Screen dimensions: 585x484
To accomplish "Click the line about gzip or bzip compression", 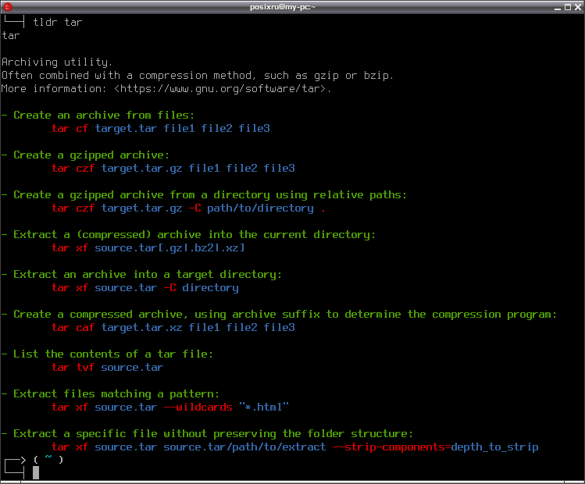I will pyautogui.click(x=198, y=76).
